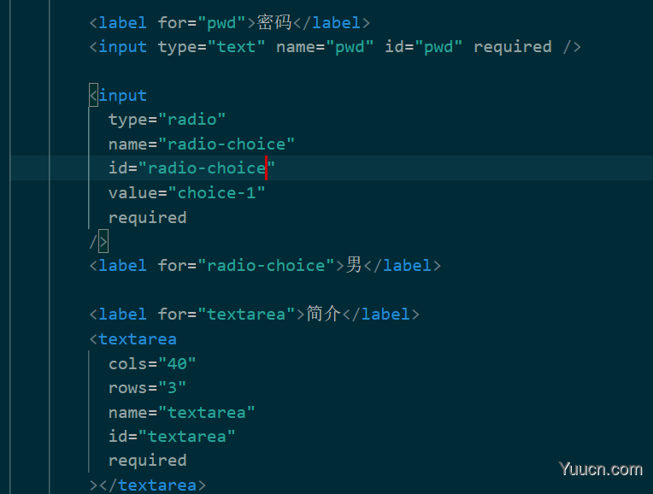Screen dimensions: 653x494
Task: Click the rows="3" attribute
Action: (147, 388)
